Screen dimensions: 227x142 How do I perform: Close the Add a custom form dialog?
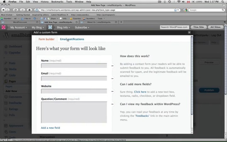189,32
